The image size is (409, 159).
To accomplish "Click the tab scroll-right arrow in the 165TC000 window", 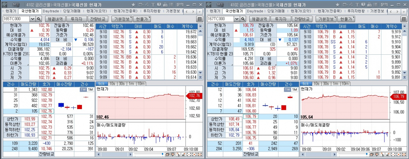I will [x=193, y=12].
